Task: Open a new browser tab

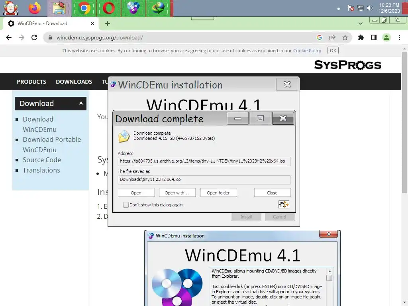Action: tap(108, 24)
